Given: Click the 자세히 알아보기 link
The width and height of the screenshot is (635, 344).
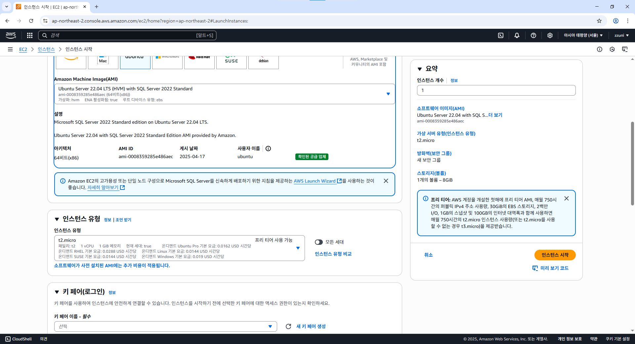Looking at the screenshot, I should pyautogui.click(x=106, y=188).
